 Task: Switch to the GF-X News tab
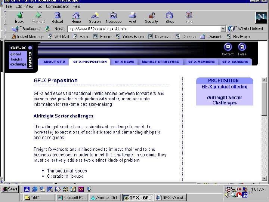tap(124, 62)
